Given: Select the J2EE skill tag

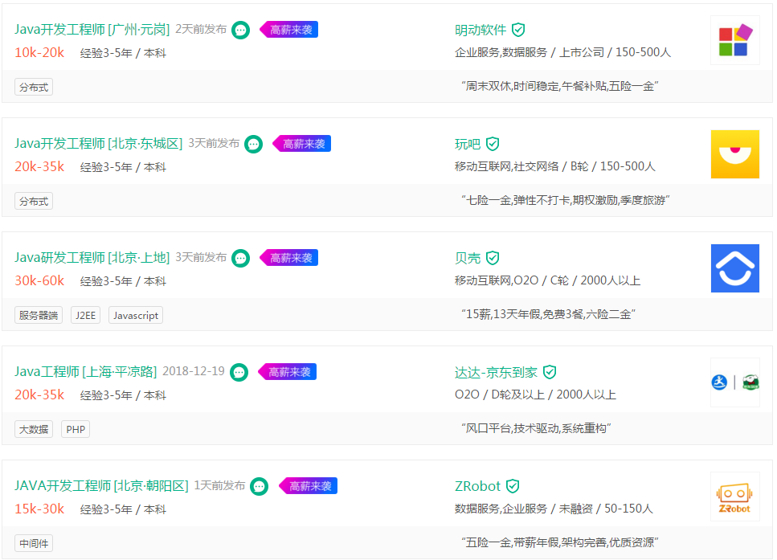Looking at the screenshot, I should 86,315.
